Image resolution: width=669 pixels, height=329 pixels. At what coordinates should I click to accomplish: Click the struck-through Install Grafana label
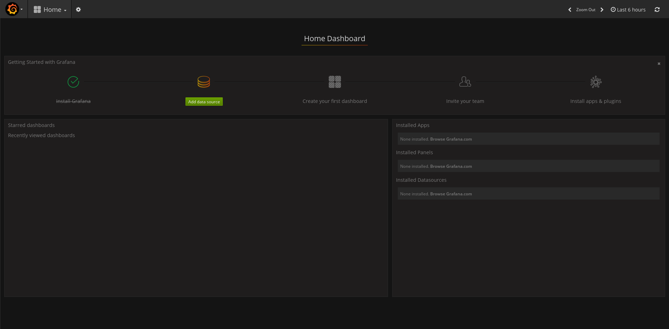(73, 101)
